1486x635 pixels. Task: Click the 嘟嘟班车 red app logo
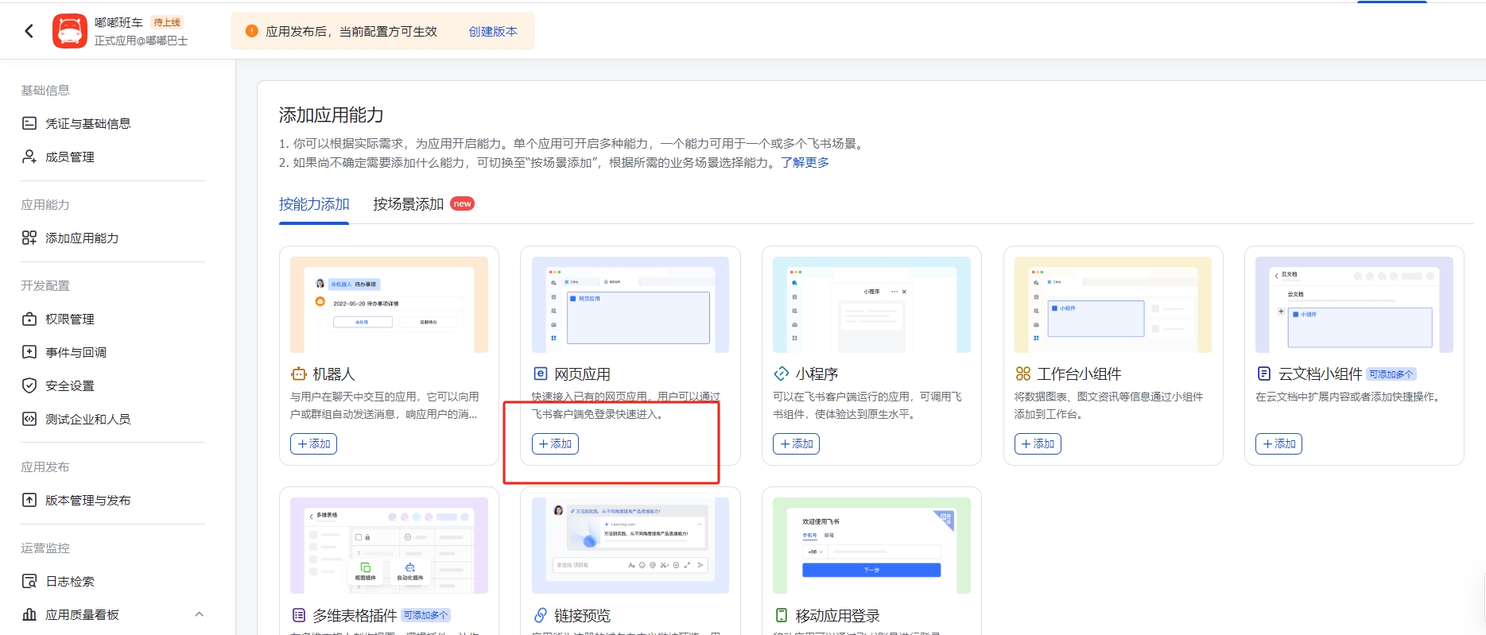[x=70, y=31]
